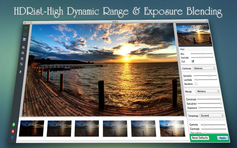Screen dimensions: 237x148
Task: Toggle the Cut checkbox
Action: [193, 61]
